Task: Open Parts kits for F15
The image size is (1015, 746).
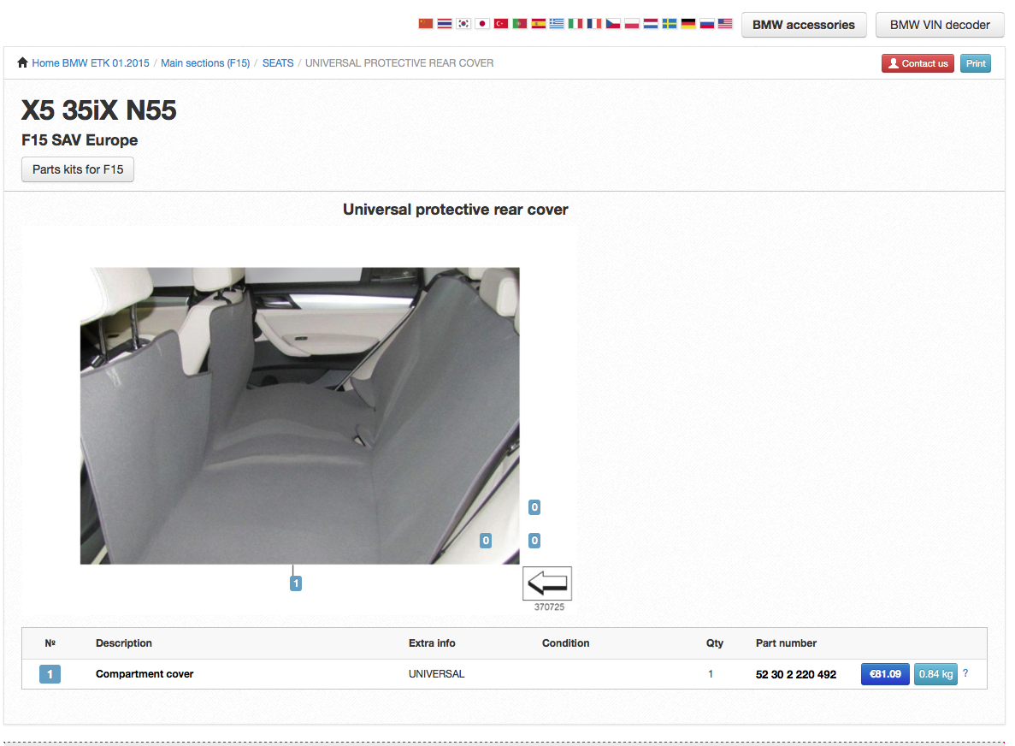Action: point(77,169)
